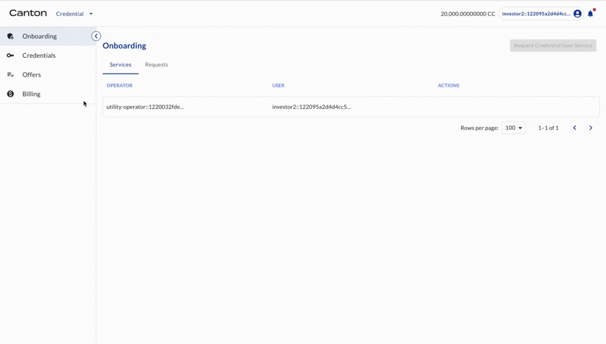Go to the next page arrow
This screenshot has height=344, width=606.
pos(591,128)
